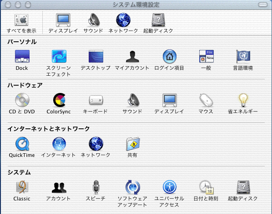272x214 pixels.
Task: Open ネットワーク from the top toolbar
Action: click(123, 20)
